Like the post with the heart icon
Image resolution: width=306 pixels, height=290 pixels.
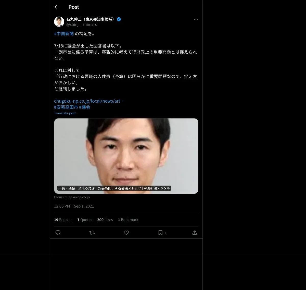pos(126,233)
